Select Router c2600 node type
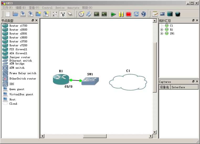The width and height of the screenshot is (200, 144). pyautogui.click(x=18, y=30)
